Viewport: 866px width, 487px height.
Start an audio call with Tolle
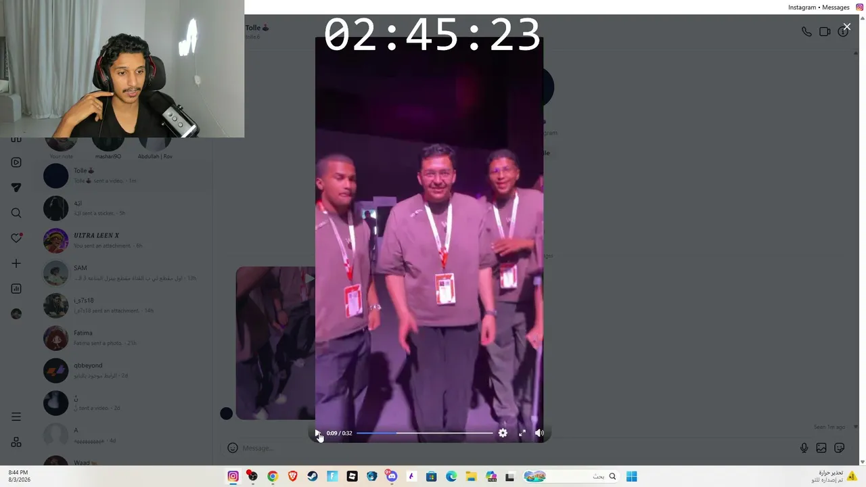pos(806,32)
